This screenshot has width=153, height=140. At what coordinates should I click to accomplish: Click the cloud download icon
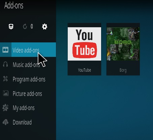pyautogui.click(x=5, y=122)
